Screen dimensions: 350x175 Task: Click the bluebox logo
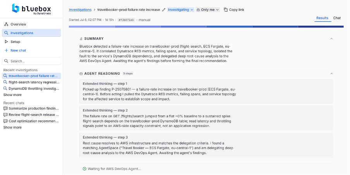[x=31, y=9]
